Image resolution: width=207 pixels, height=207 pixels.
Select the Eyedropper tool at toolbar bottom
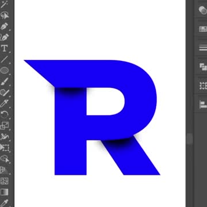(x=4, y=203)
